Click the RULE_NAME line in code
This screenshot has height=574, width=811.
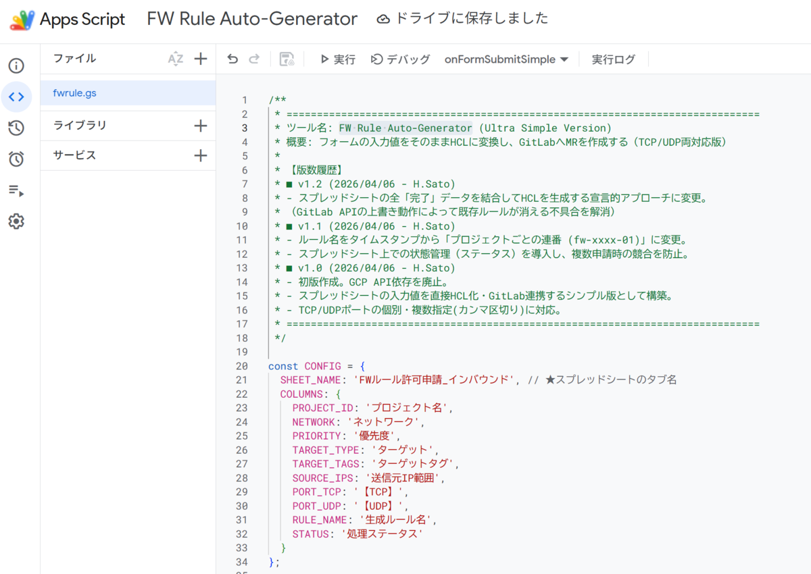click(x=366, y=520)
